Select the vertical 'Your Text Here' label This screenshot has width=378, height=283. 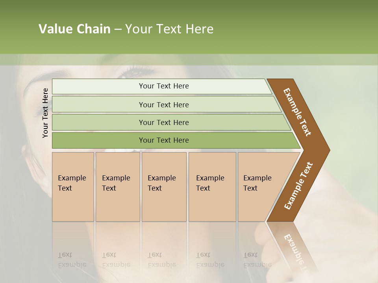(45, 113)
